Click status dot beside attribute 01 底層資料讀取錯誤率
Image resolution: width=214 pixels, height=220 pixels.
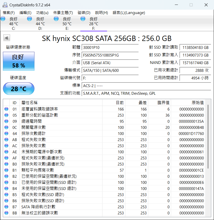coord(6,109)
